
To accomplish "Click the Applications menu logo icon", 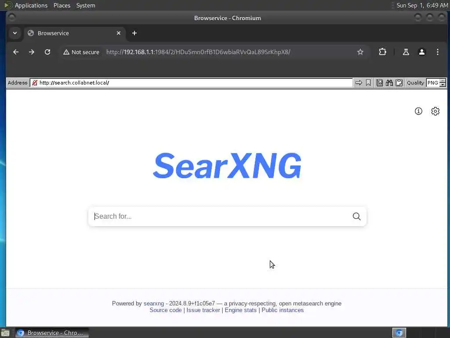I will pyautogui.click(x=8, y=5).
